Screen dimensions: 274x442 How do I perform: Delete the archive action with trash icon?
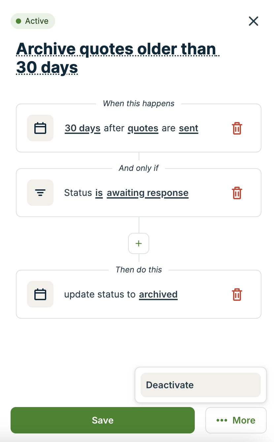point(237,295)
